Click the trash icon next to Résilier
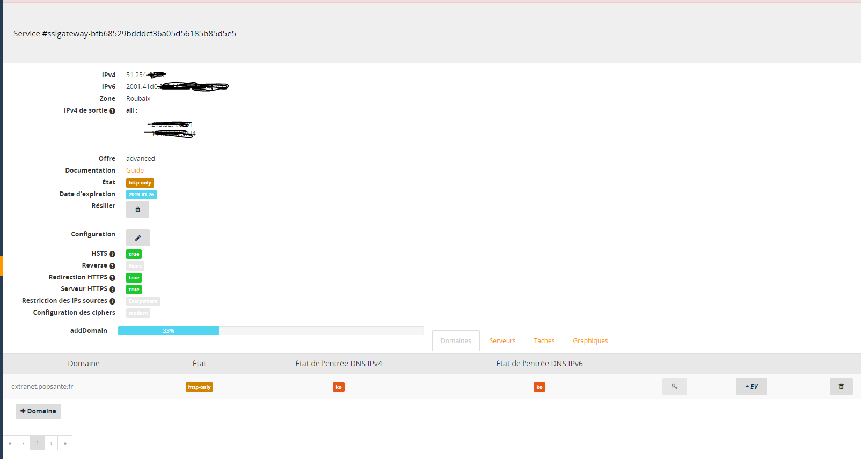 137,210
